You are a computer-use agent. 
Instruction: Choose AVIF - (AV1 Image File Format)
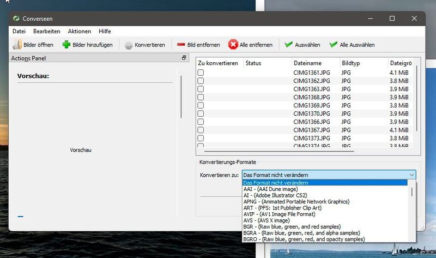324,214
